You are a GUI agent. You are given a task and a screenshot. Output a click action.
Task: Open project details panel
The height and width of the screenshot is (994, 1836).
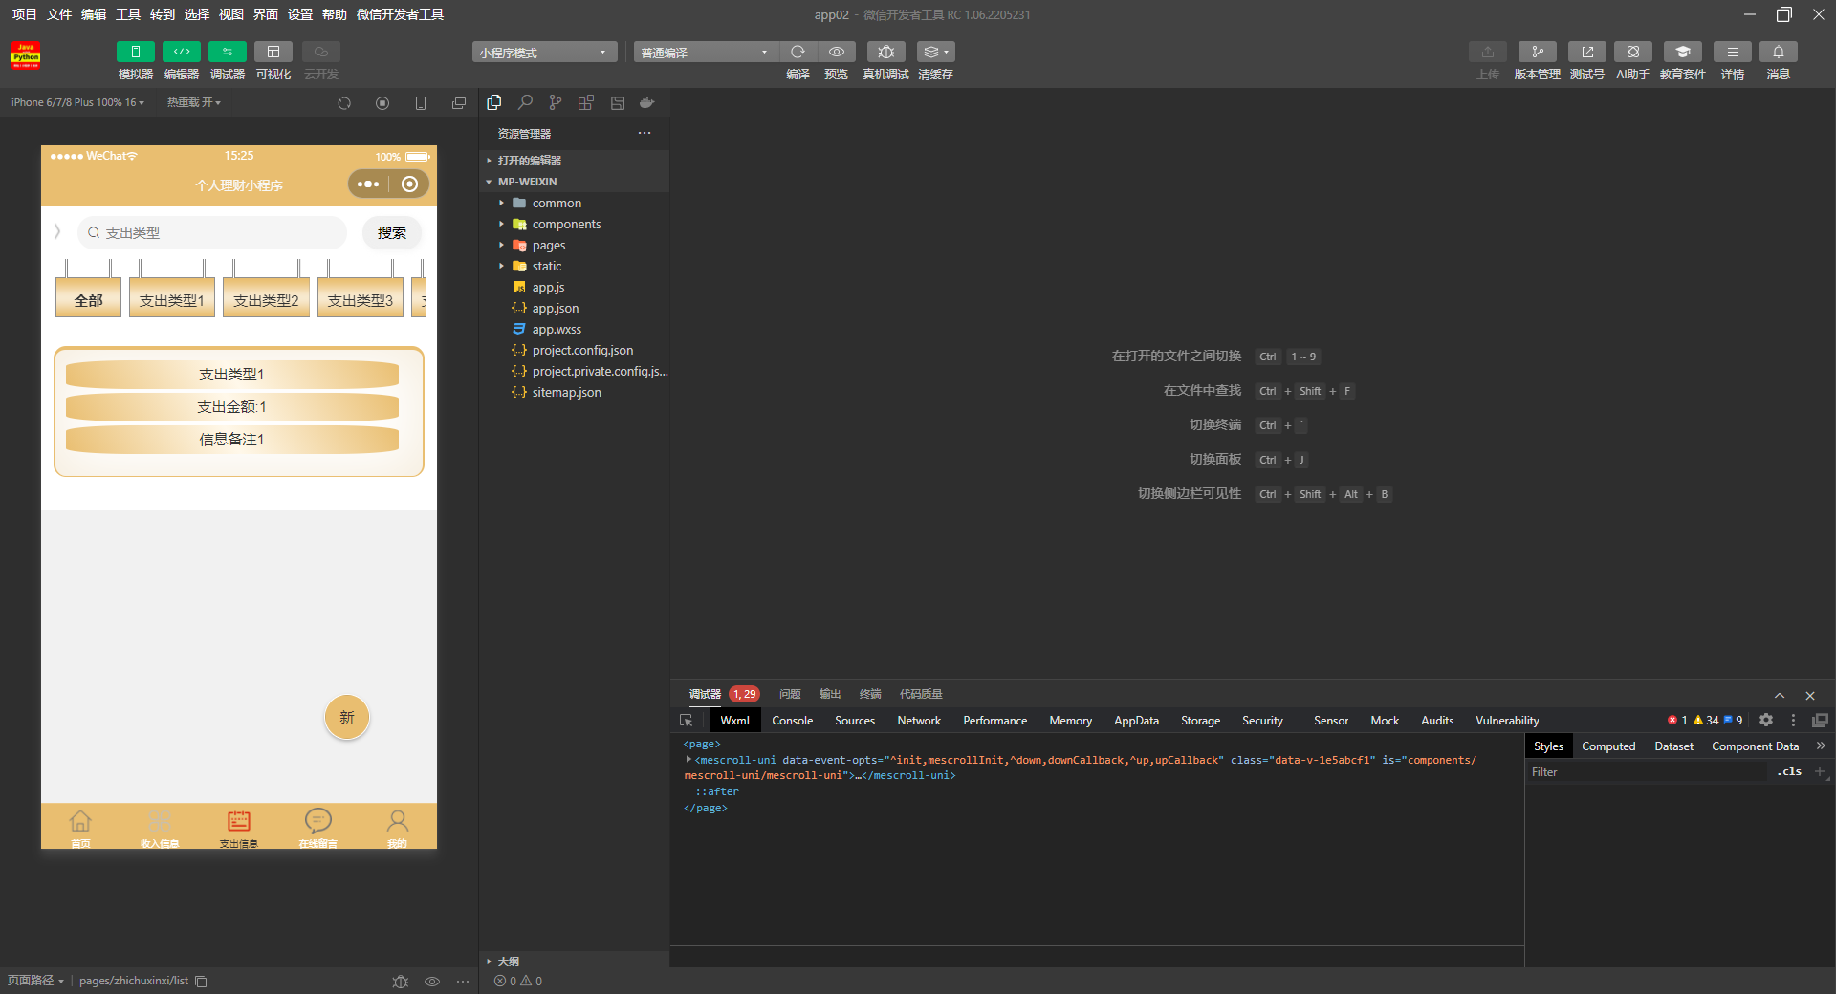tap(1732, 52)
